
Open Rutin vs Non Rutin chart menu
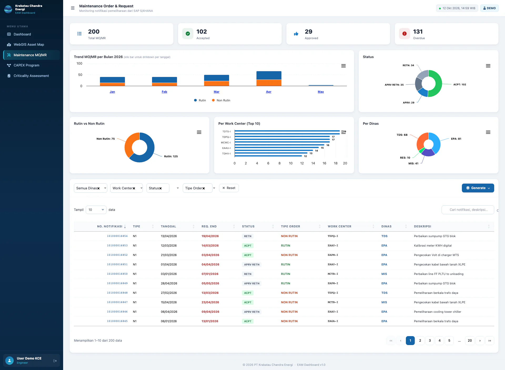(x=199, y=132)
